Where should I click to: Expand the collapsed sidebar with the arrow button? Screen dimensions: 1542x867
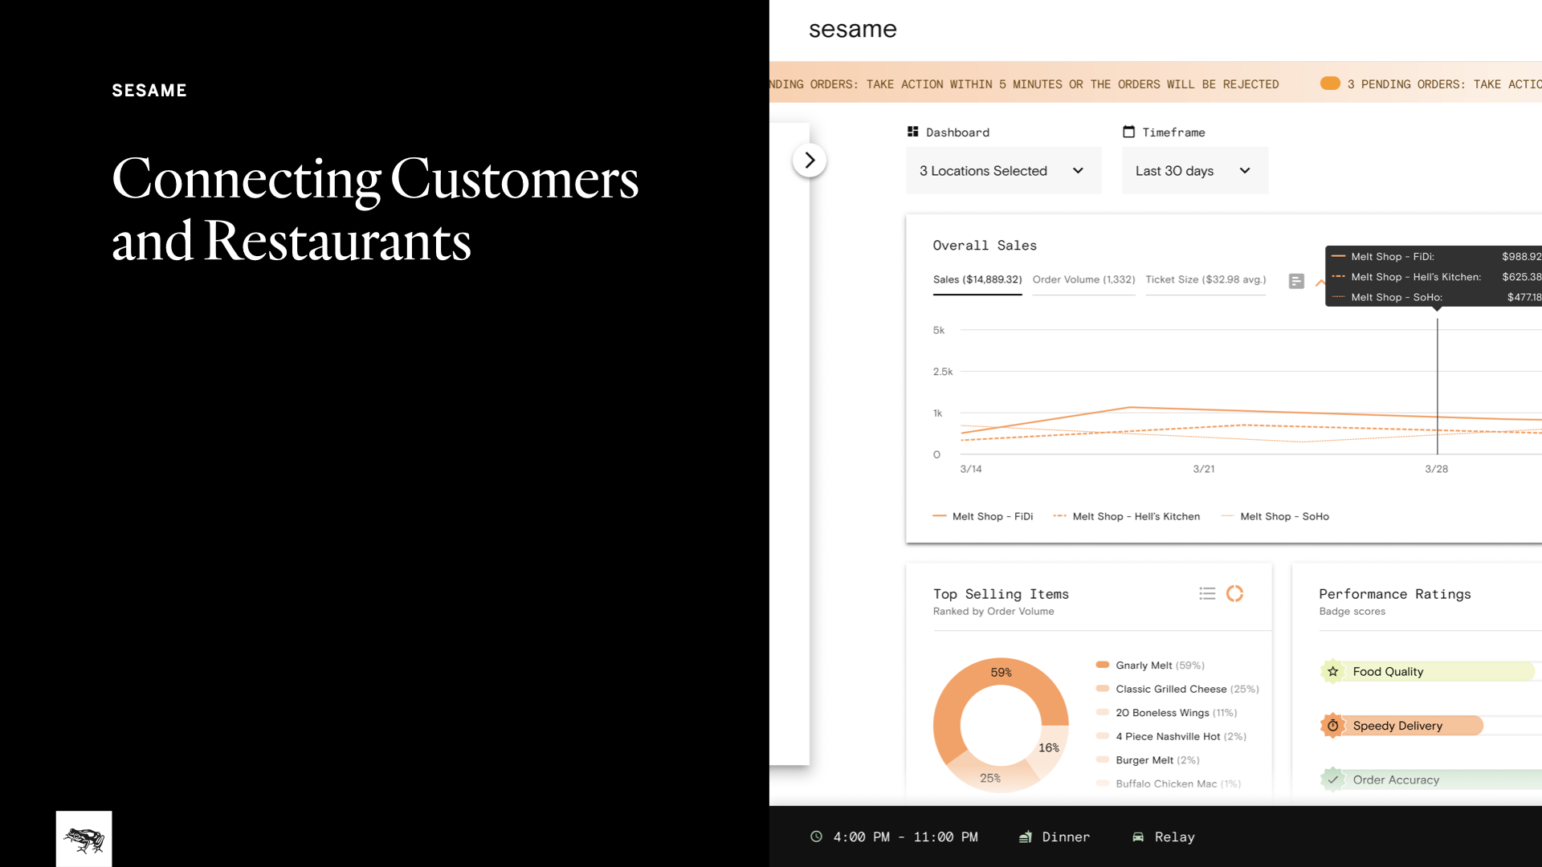[x=809, y=161]
